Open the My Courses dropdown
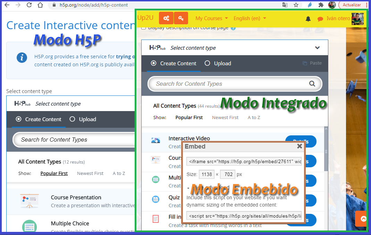This screenshot has height=235, width=371. coord(211,18)
